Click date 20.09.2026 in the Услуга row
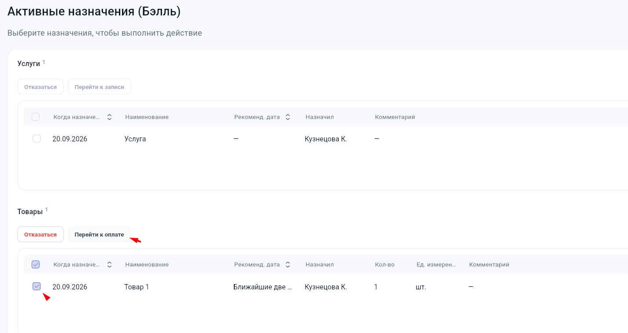This screenshot has height=333, width=628. pos(70,139)
